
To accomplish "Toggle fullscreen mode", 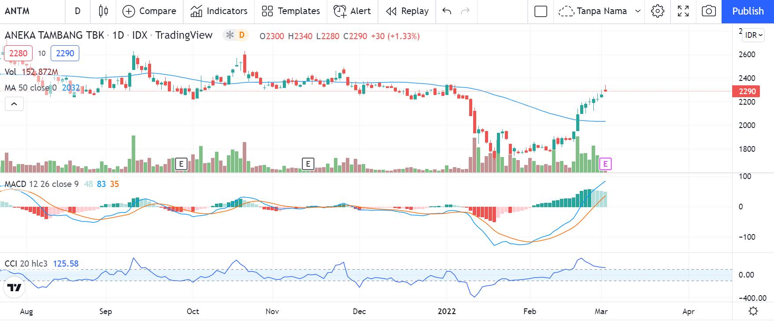I will (x=683, y=11).
